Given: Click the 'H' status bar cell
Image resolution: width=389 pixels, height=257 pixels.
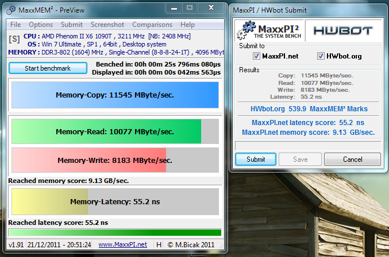Looking at the screenshot, I should (x=159, y=244).
